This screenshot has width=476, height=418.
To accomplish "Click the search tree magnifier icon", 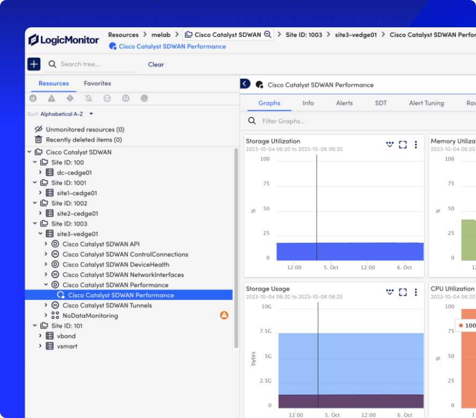I will pyautogui.click(x=52, y=64).
